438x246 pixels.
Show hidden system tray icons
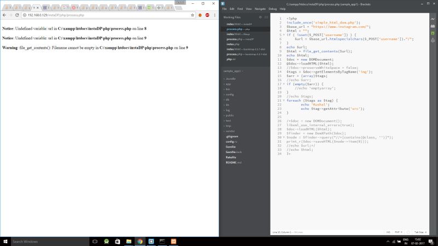coord(388,242)
